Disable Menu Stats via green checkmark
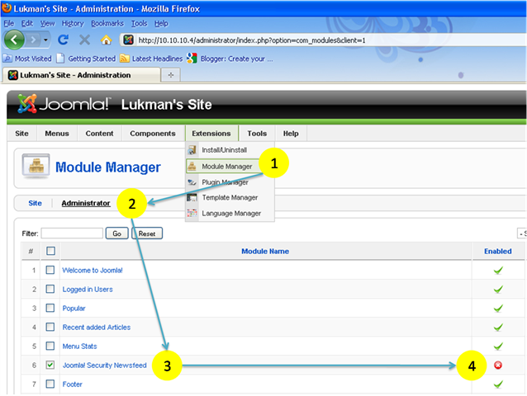The width and height of the screenshot is (527, 396). (x=498, y=346)
